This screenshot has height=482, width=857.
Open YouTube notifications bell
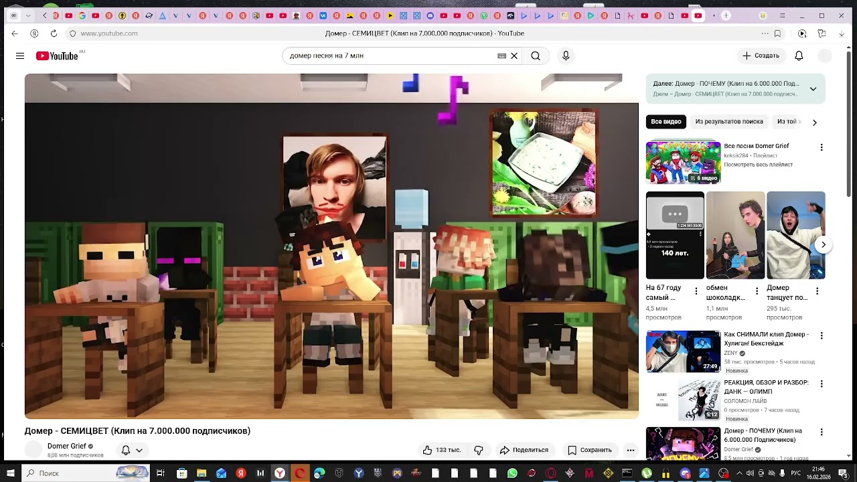click(799, 56)
